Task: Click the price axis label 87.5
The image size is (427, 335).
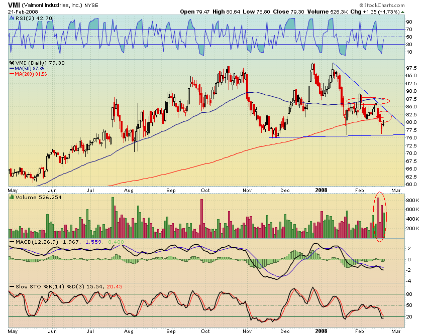Action: pyautogui.click(x=411, y=99)
